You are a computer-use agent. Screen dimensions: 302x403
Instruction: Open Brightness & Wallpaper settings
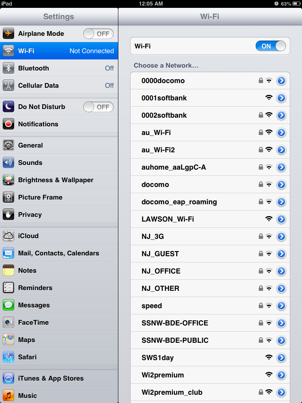[59, 180]
